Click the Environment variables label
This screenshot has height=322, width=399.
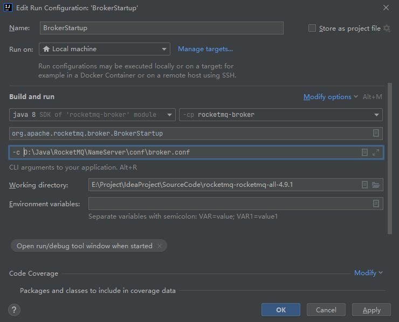coord(45,204)
